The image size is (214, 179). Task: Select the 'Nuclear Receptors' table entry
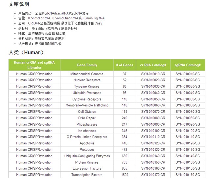point(87,80)
